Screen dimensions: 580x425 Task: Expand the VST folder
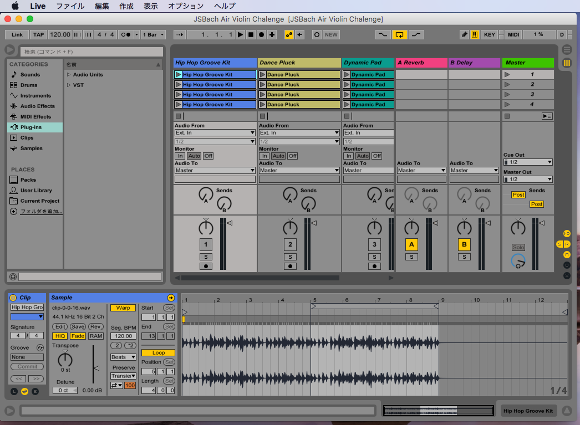point(69,85)
